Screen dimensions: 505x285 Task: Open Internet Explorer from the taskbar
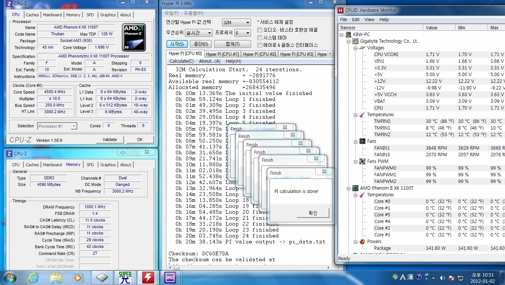click(x=33, y=277)
